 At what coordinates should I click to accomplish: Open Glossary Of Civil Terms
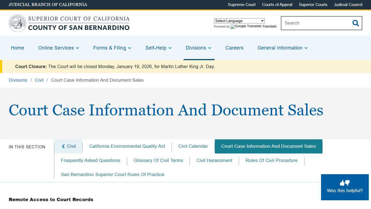(158, 160)
